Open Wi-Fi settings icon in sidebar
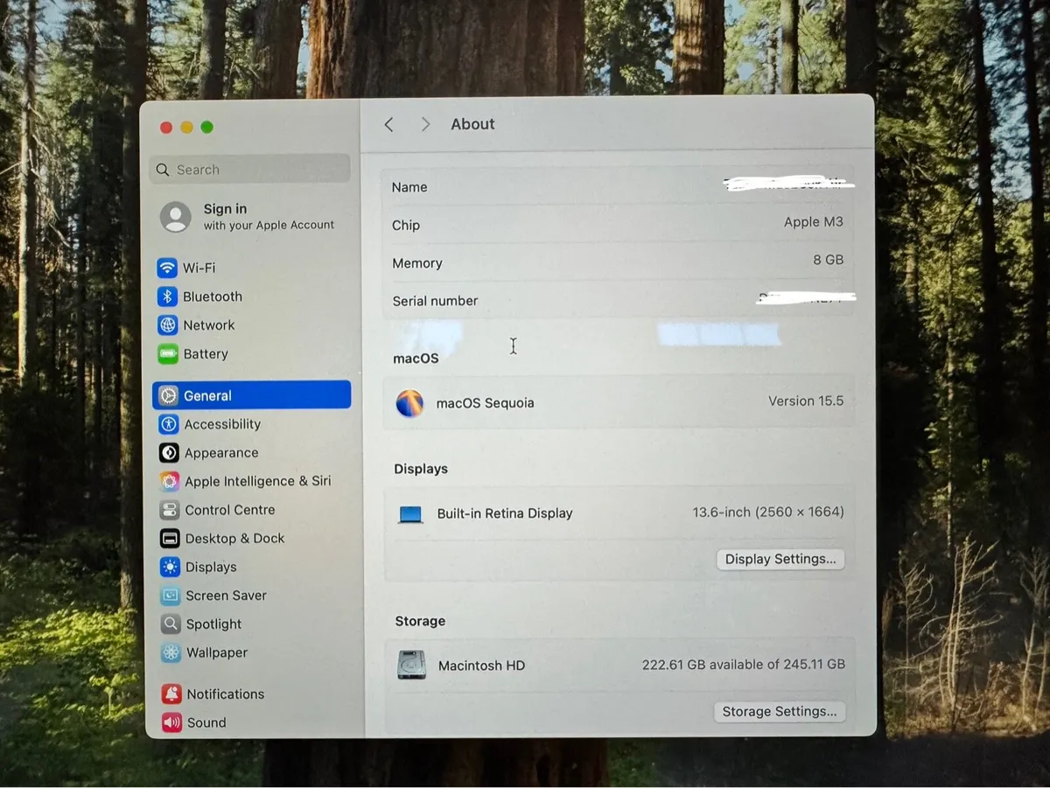The width and height of the screenshot is (1050, 788). (167, 268)
